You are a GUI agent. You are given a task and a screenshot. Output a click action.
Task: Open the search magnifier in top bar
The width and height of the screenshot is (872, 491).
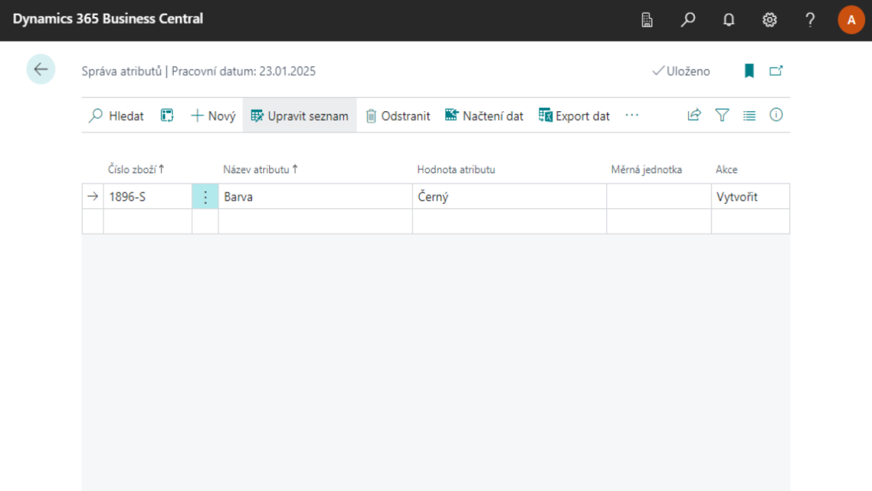688,20
